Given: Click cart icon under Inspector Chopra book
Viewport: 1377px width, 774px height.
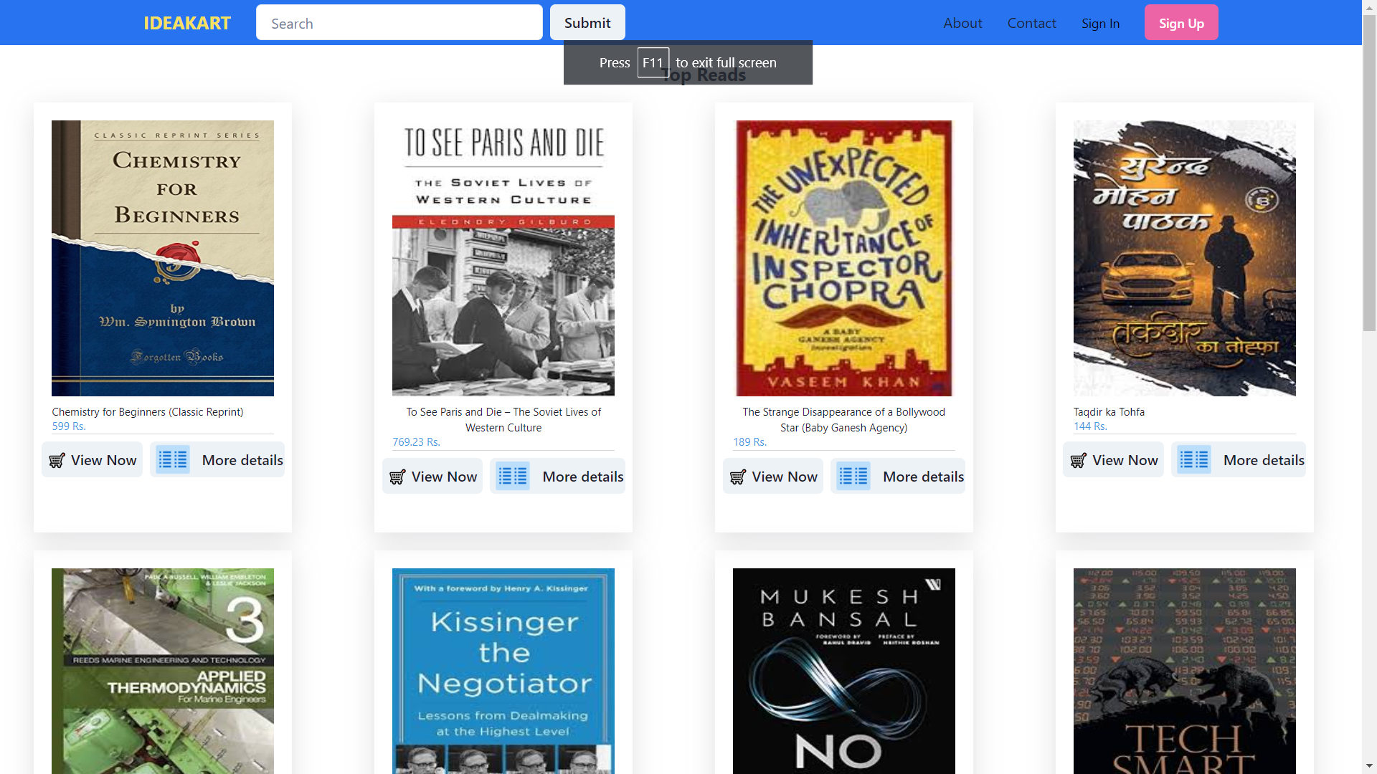Looking at the screenshot, I should pyautogui.click(x=738, y=477).
